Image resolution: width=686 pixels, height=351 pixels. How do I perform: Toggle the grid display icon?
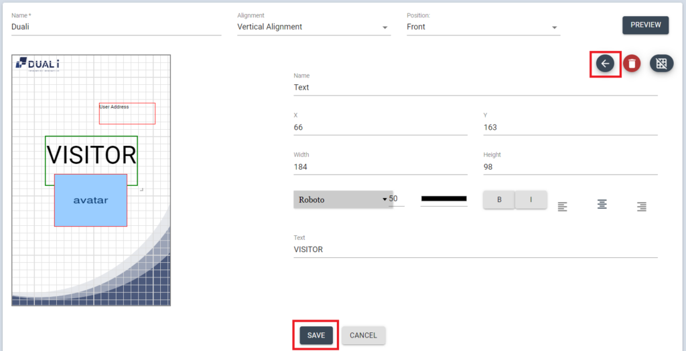[661, 64]
